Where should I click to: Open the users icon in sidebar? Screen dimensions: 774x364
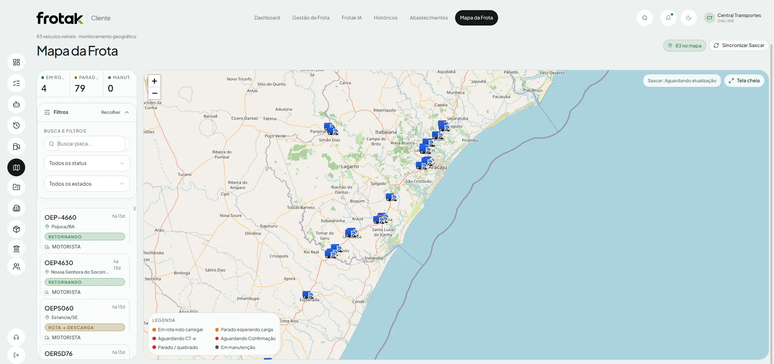pos(16,267)
